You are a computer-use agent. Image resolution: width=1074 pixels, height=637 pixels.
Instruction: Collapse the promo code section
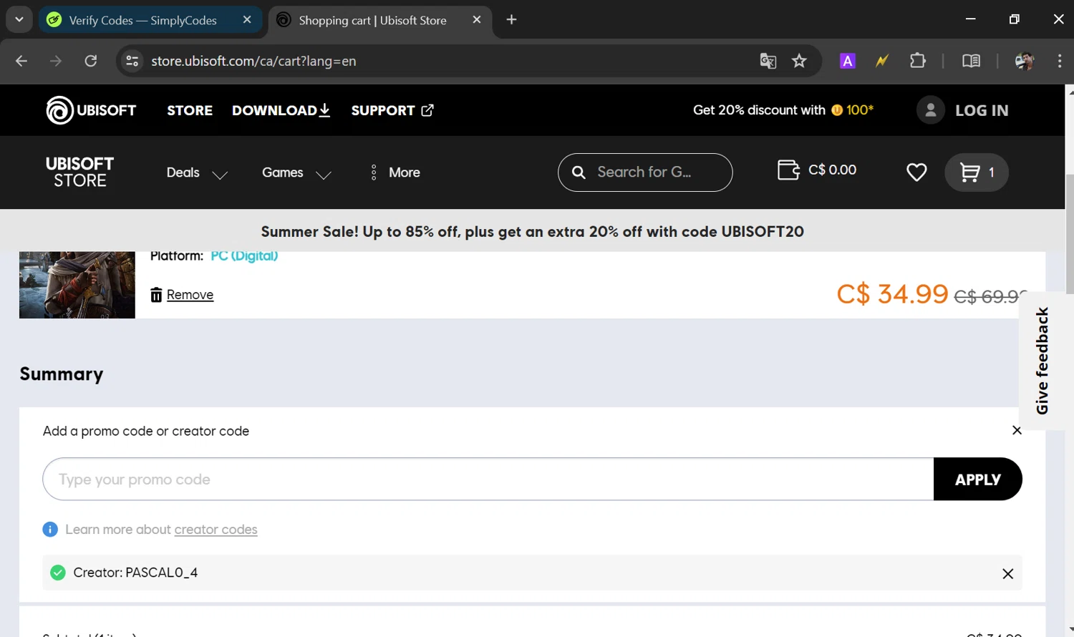point(1017,430)
